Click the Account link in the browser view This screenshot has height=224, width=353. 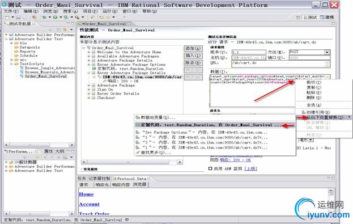point(89,204)
